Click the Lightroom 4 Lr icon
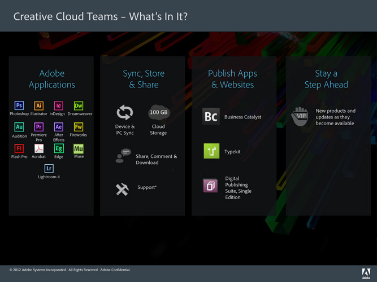Screen dimensions: 377x282 point(49,168)
